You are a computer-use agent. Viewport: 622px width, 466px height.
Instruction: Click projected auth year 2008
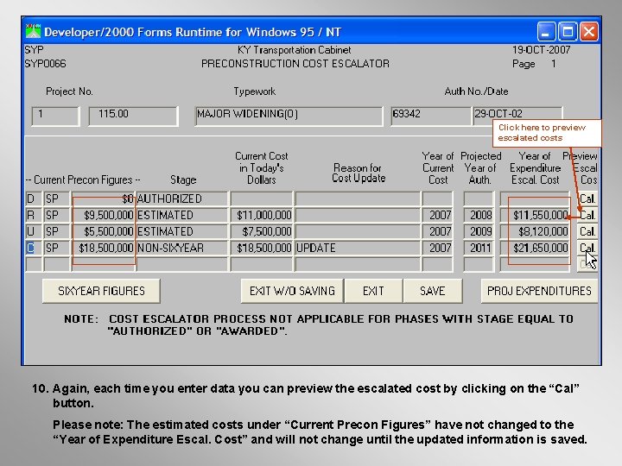pyautogui.click(x=479, y=215)
